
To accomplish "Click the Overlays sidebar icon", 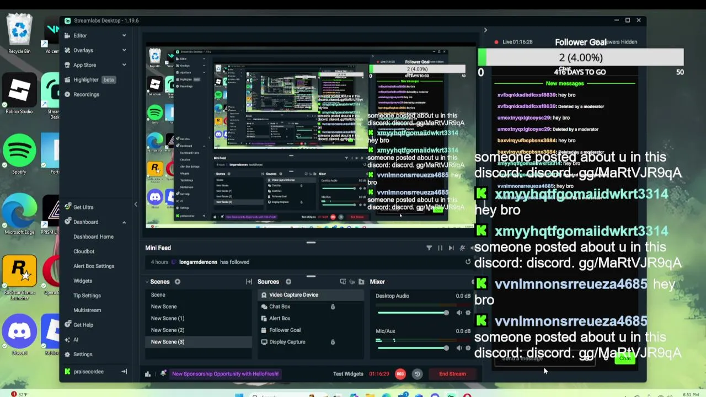I will coord(68,50).
